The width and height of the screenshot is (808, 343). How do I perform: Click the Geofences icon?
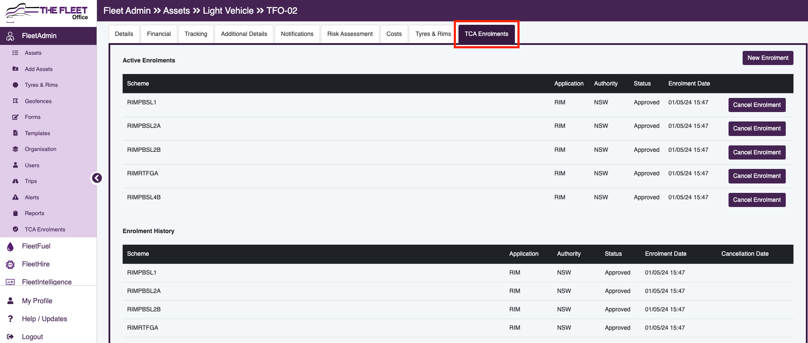pyautogui.click(x=15, y=101)
